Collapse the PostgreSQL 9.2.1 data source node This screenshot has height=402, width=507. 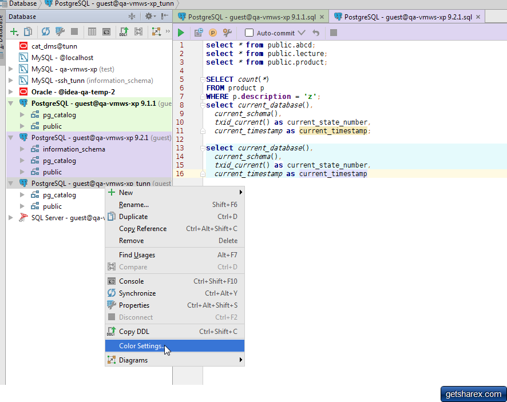tap(11, 138)
